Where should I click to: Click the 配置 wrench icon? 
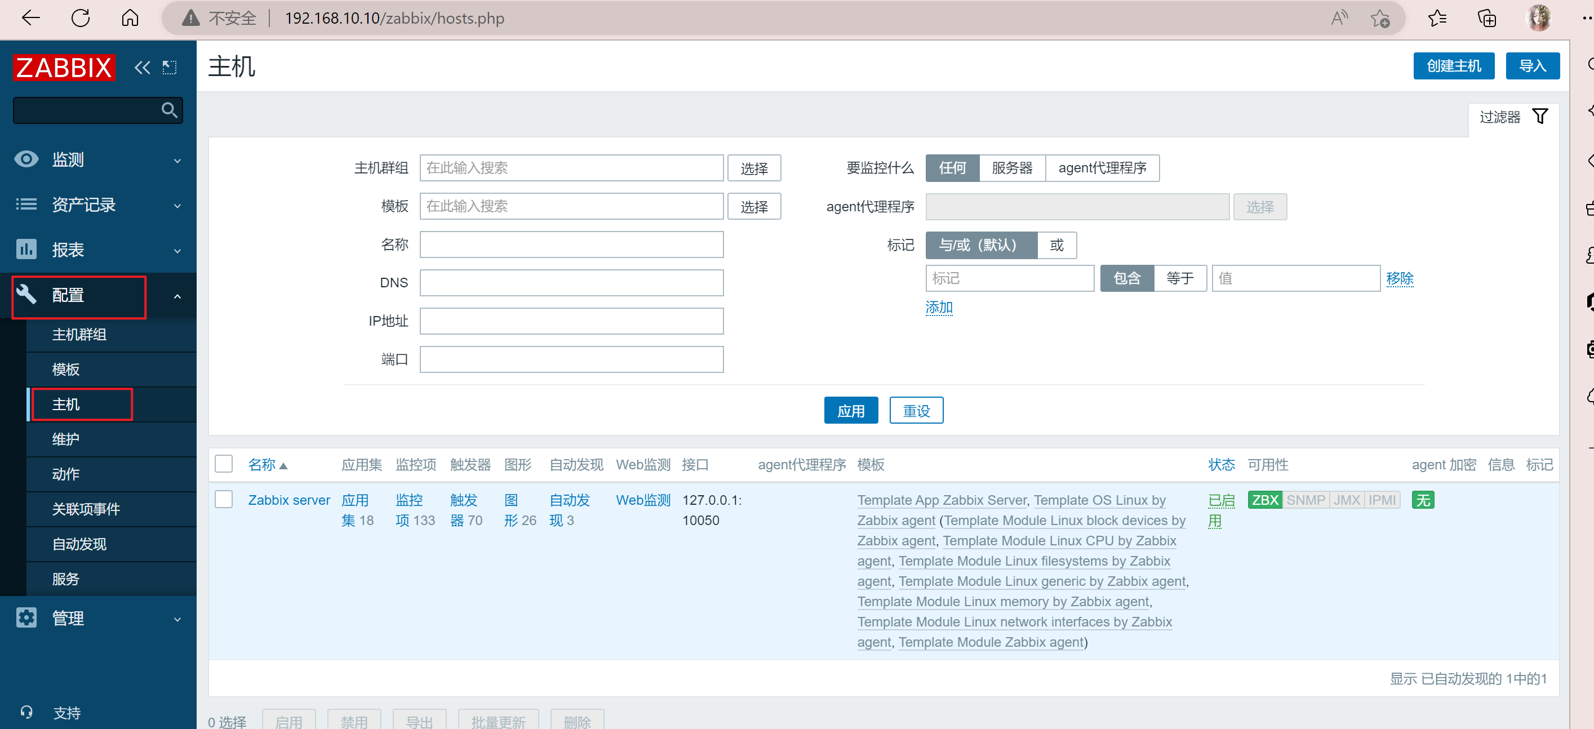(26, 295)
